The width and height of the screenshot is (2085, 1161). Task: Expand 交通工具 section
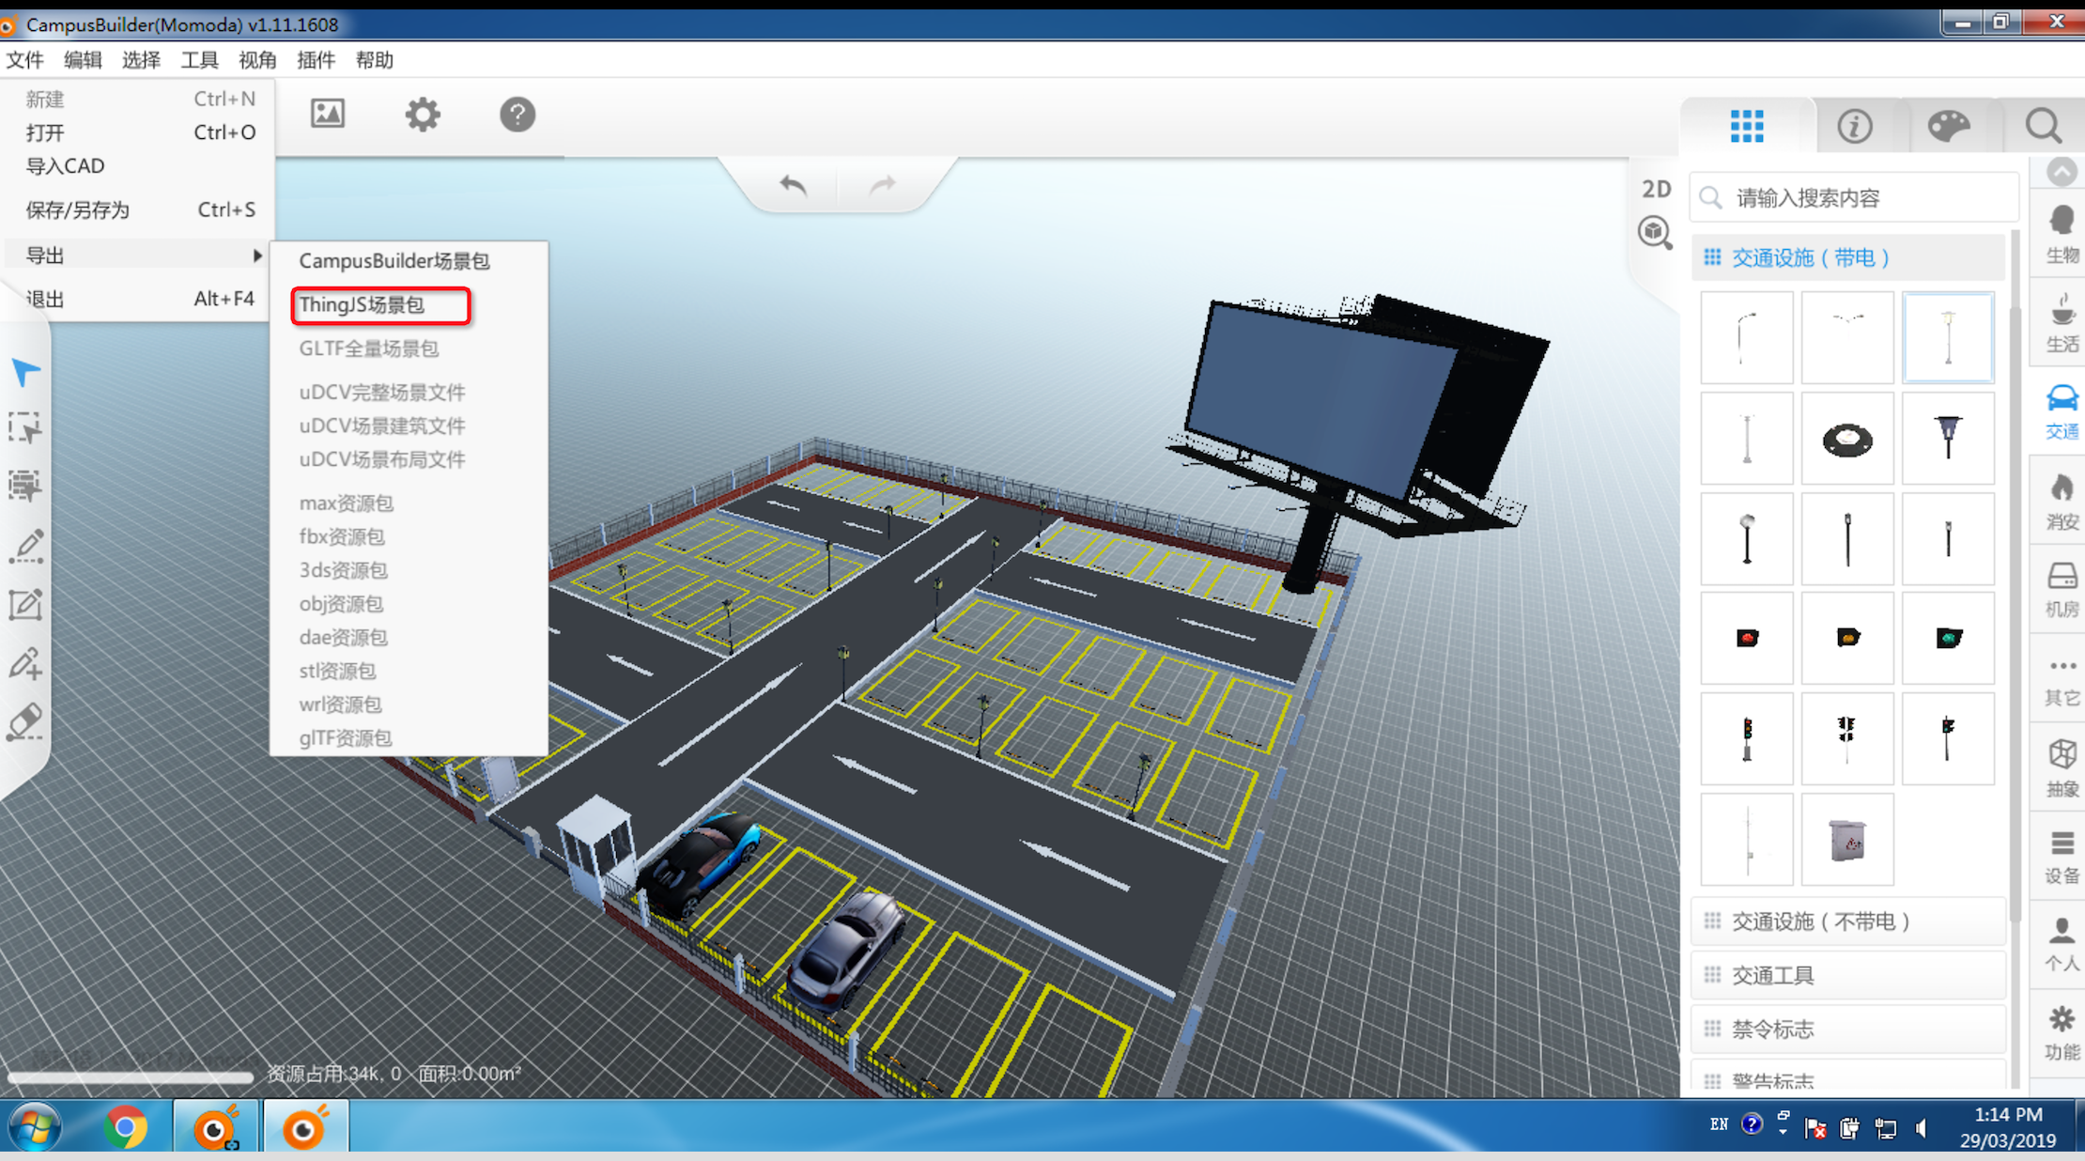[x=1847, y=975]
